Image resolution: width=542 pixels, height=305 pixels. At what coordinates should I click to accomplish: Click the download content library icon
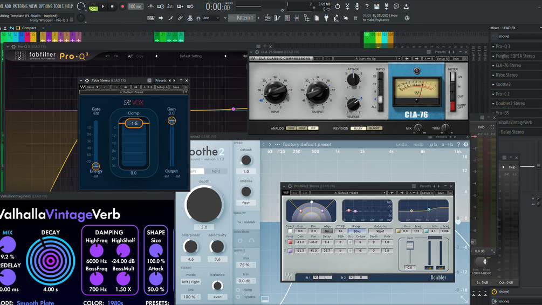point(406,6)
